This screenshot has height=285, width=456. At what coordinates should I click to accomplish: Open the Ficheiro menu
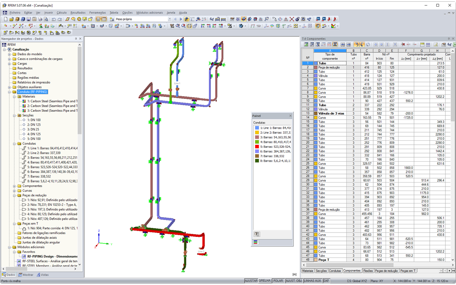tap(15, 12)
